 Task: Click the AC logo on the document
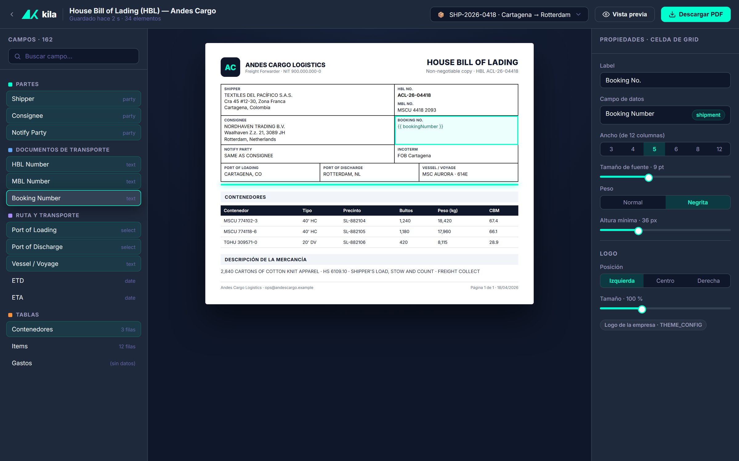click(230, 67)
